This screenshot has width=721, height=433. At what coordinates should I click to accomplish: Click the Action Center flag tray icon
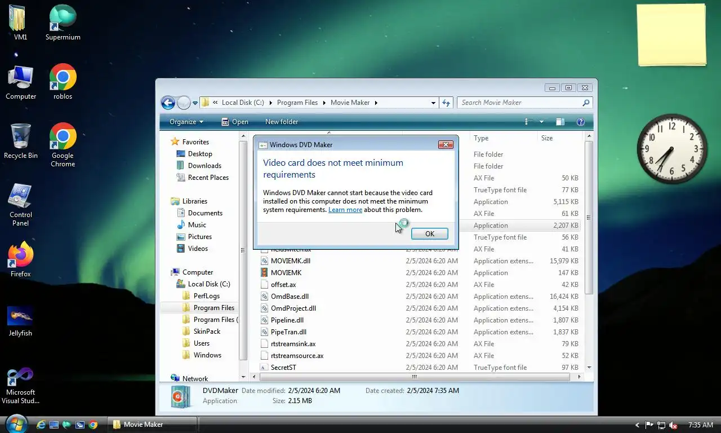pyautogui.click(x=649, y=425)
